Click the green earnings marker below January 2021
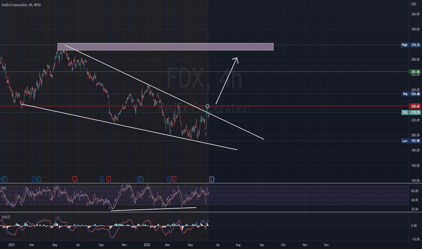422x249 pixels. (x=4, y=179)
